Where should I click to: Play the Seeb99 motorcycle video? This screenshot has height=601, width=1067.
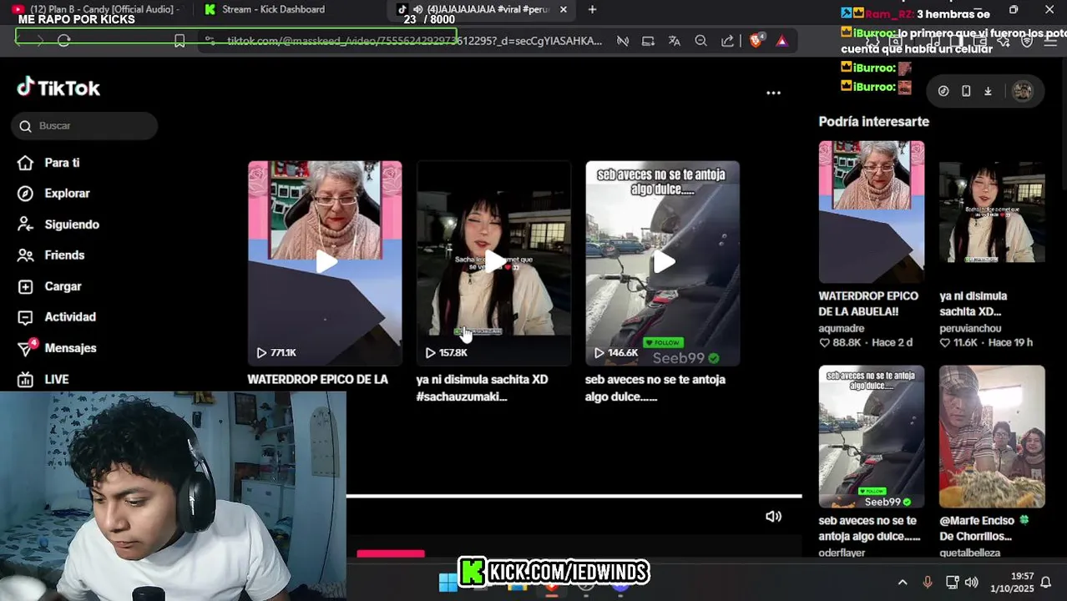[x=662, y=262]
